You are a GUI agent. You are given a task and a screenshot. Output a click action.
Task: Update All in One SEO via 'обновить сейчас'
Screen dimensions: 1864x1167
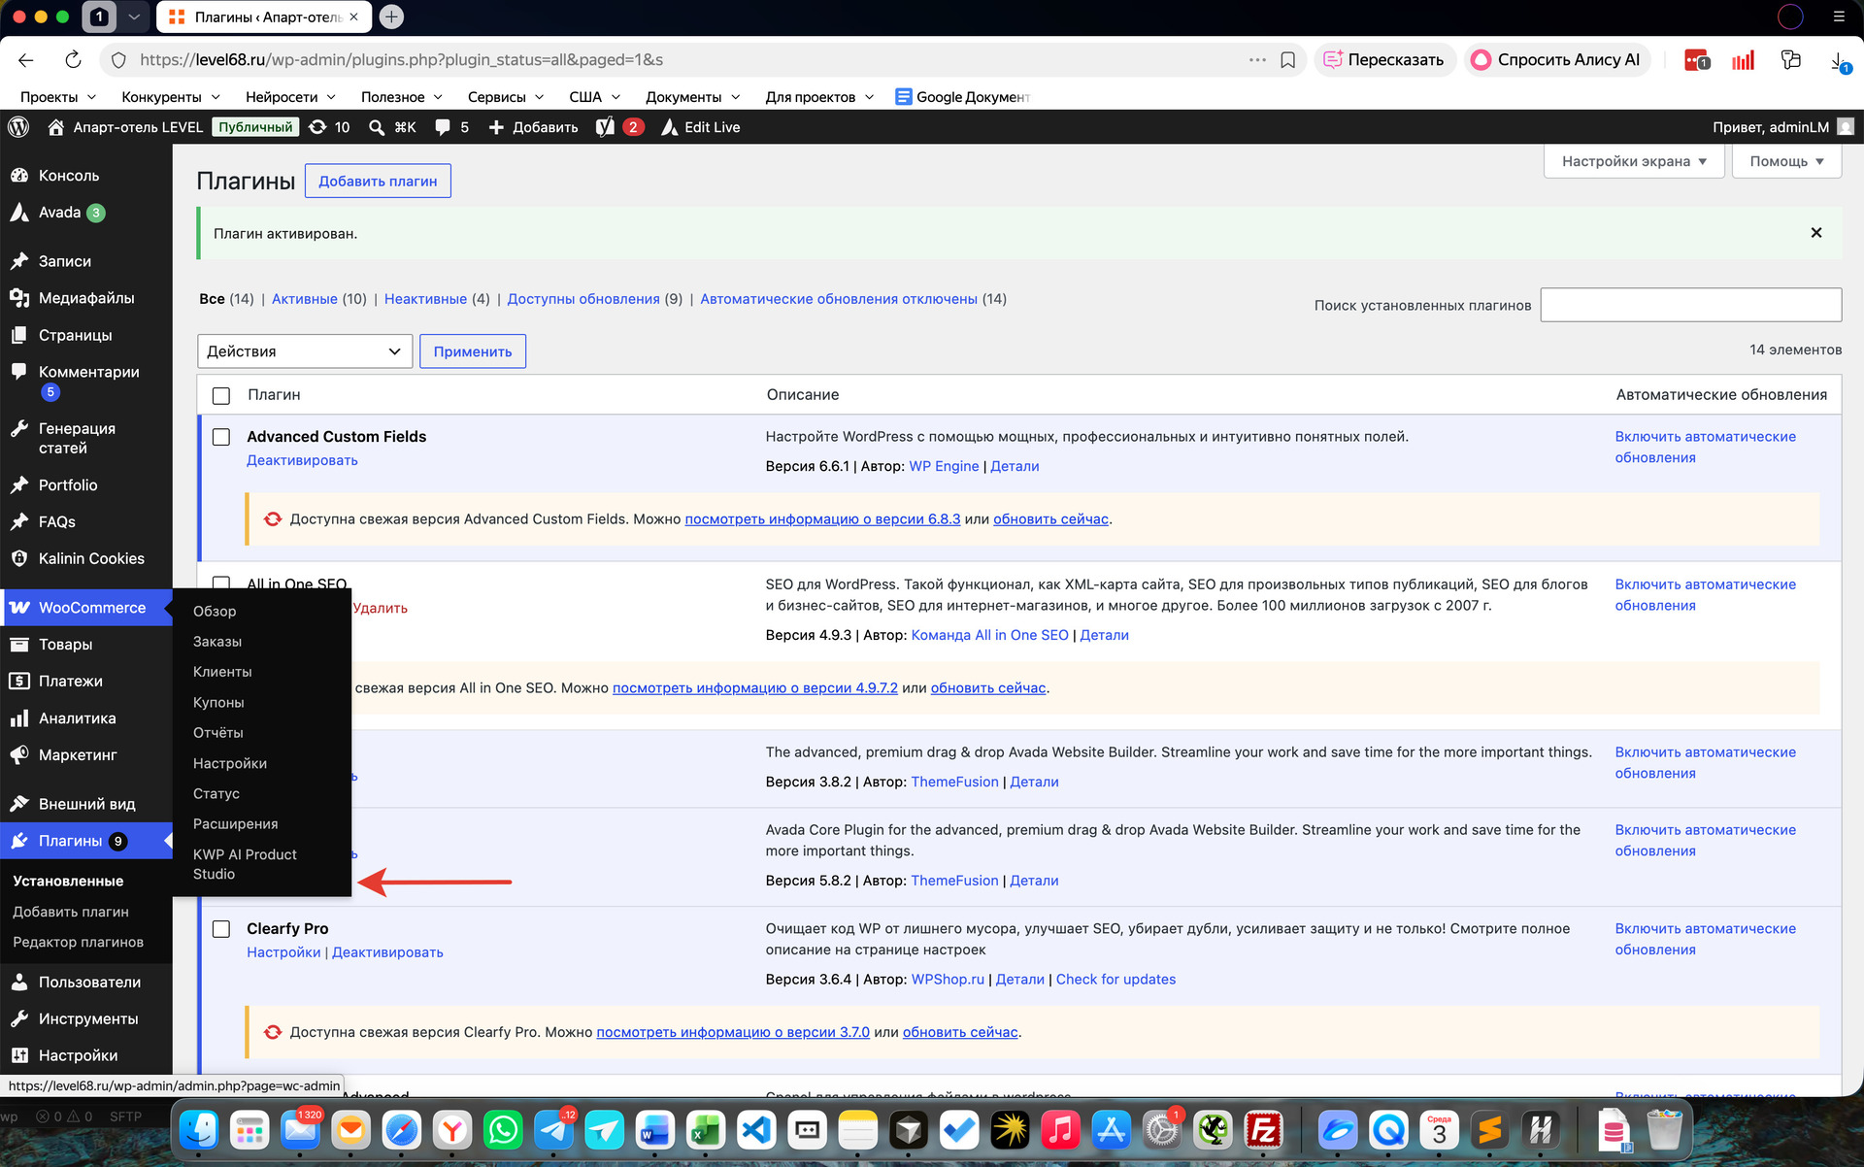[x=988, y=688]
